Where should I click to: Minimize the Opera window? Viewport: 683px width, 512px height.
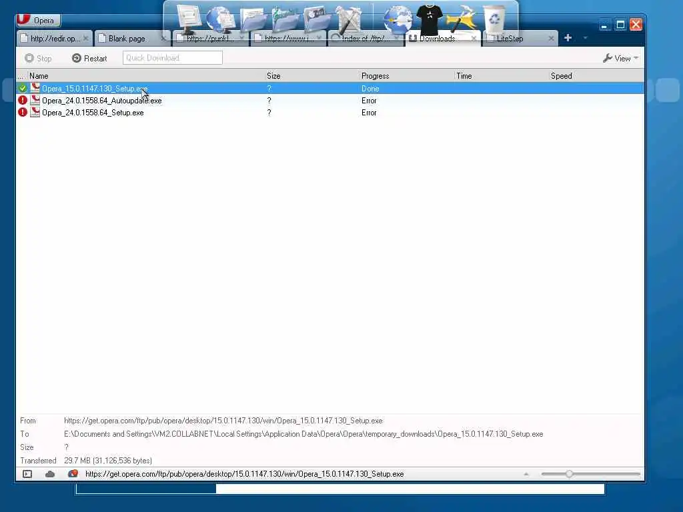(x=604, y=25)
